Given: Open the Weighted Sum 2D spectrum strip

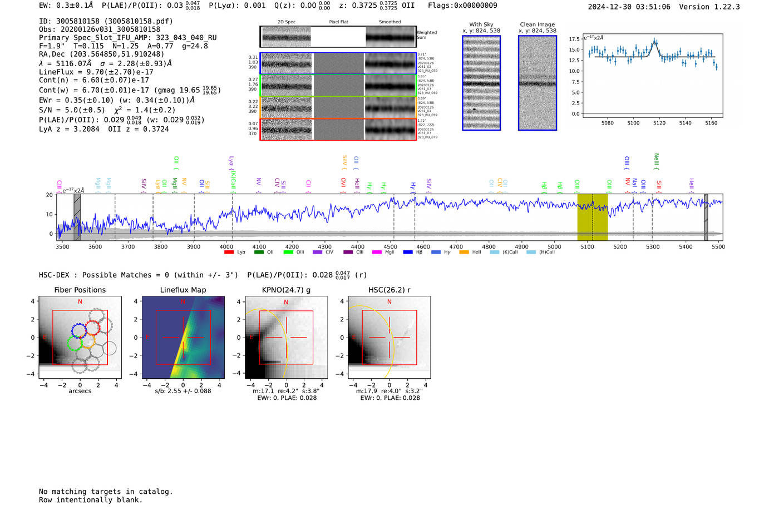Looking at the screenshot, I should (338, 37).
